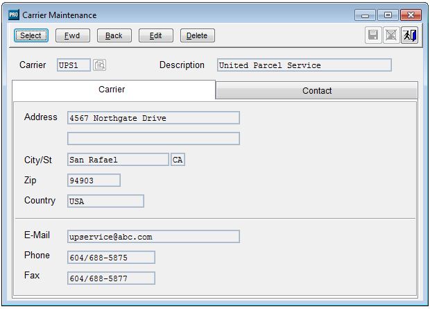Image resolution: width=430 pixels, height=309 pixels.
Task: Click the empty second address line field
Action: (153, 138)
